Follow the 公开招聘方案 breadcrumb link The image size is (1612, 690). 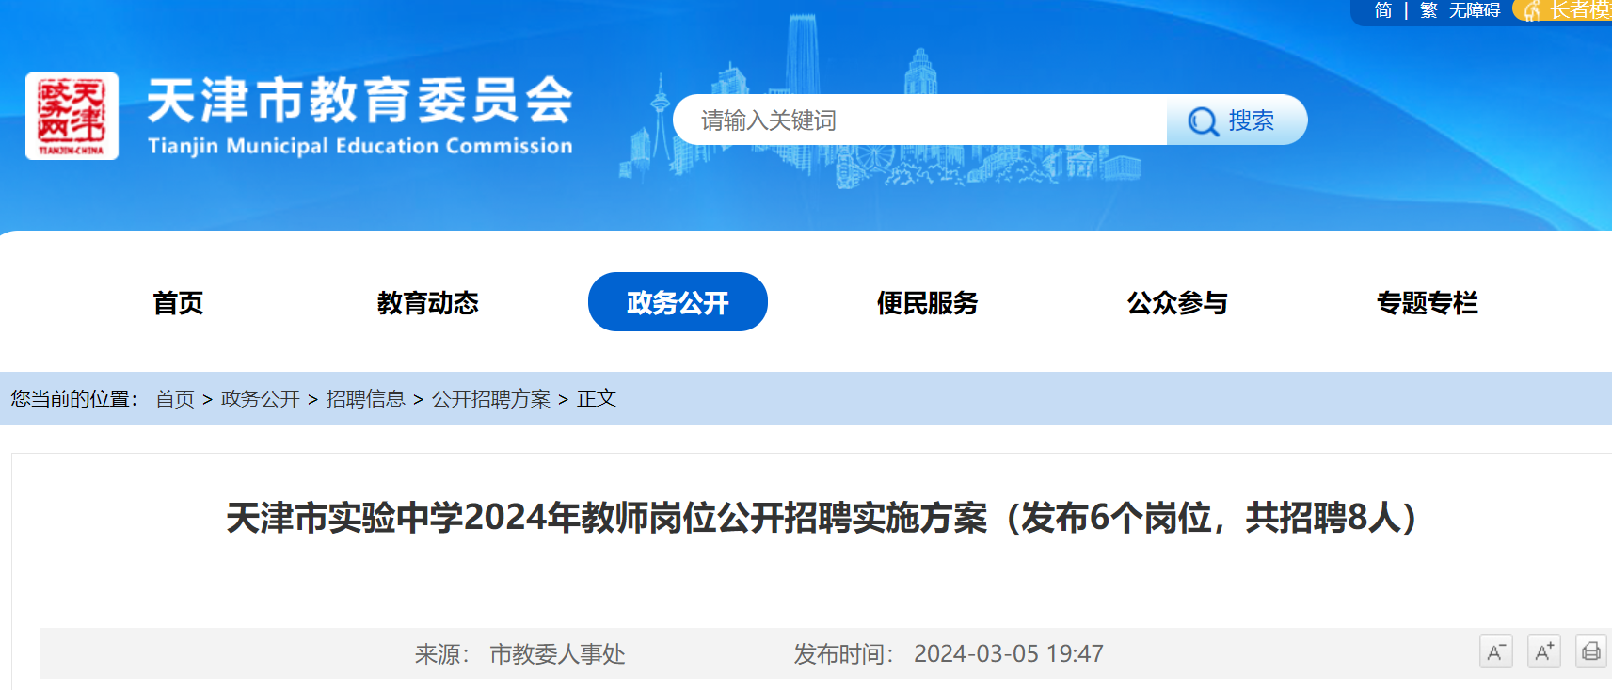[490, 399]
